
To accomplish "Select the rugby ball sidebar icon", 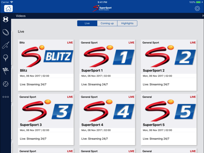I will (x=6, y=32).
